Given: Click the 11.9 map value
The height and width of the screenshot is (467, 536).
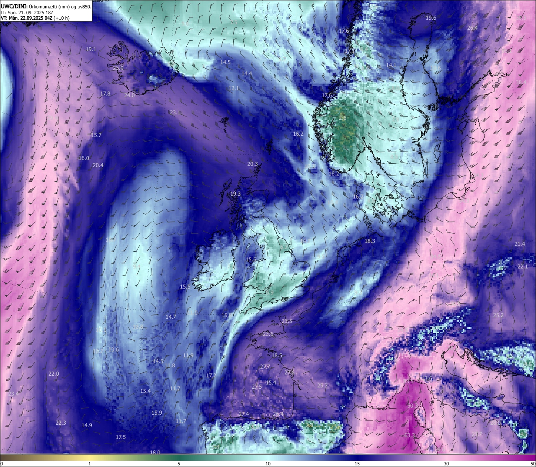Looking at the screenshot, I should (x=188, y=355).
